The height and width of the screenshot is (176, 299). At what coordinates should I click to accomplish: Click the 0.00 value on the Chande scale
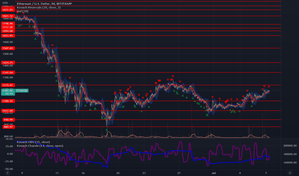point(10,154)
